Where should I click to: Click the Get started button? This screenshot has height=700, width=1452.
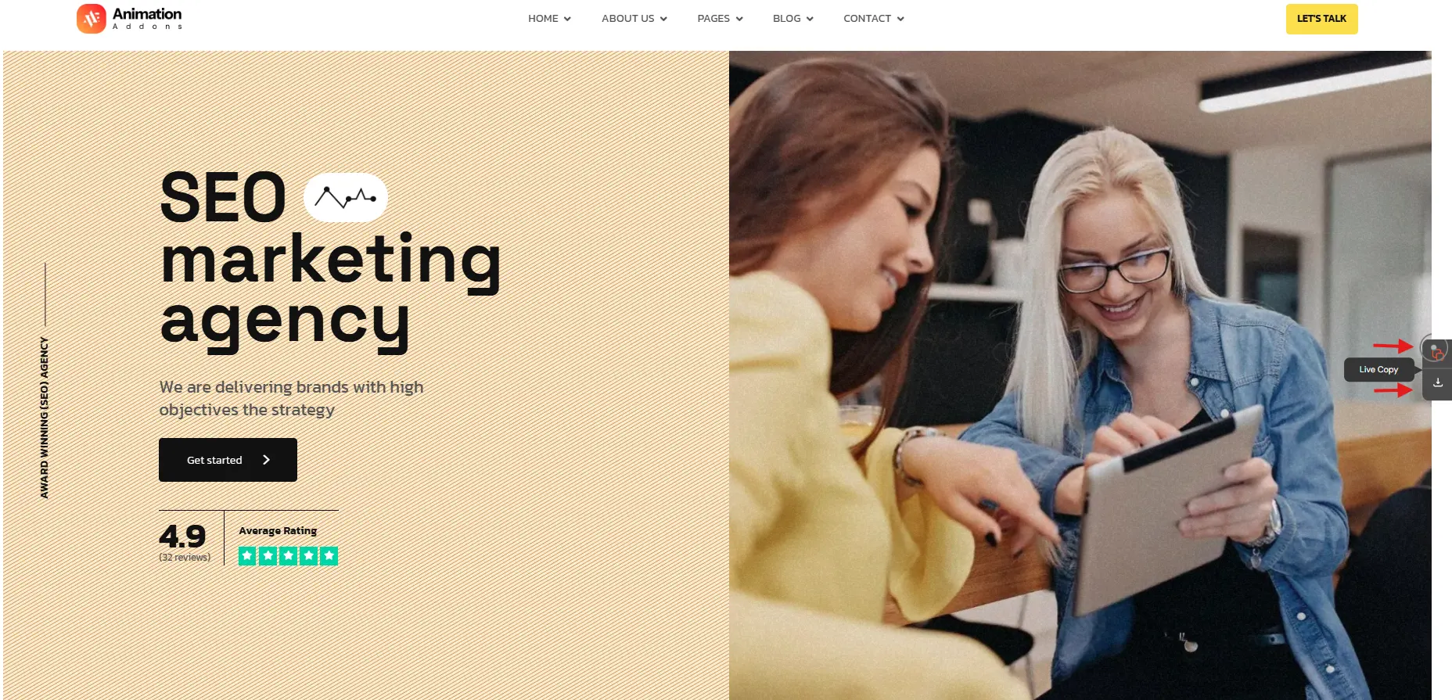[x=228, y=460]
